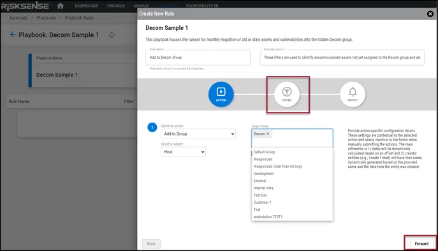Click the Forward button
Screen dimensions: 438x251
pos(421,244)
